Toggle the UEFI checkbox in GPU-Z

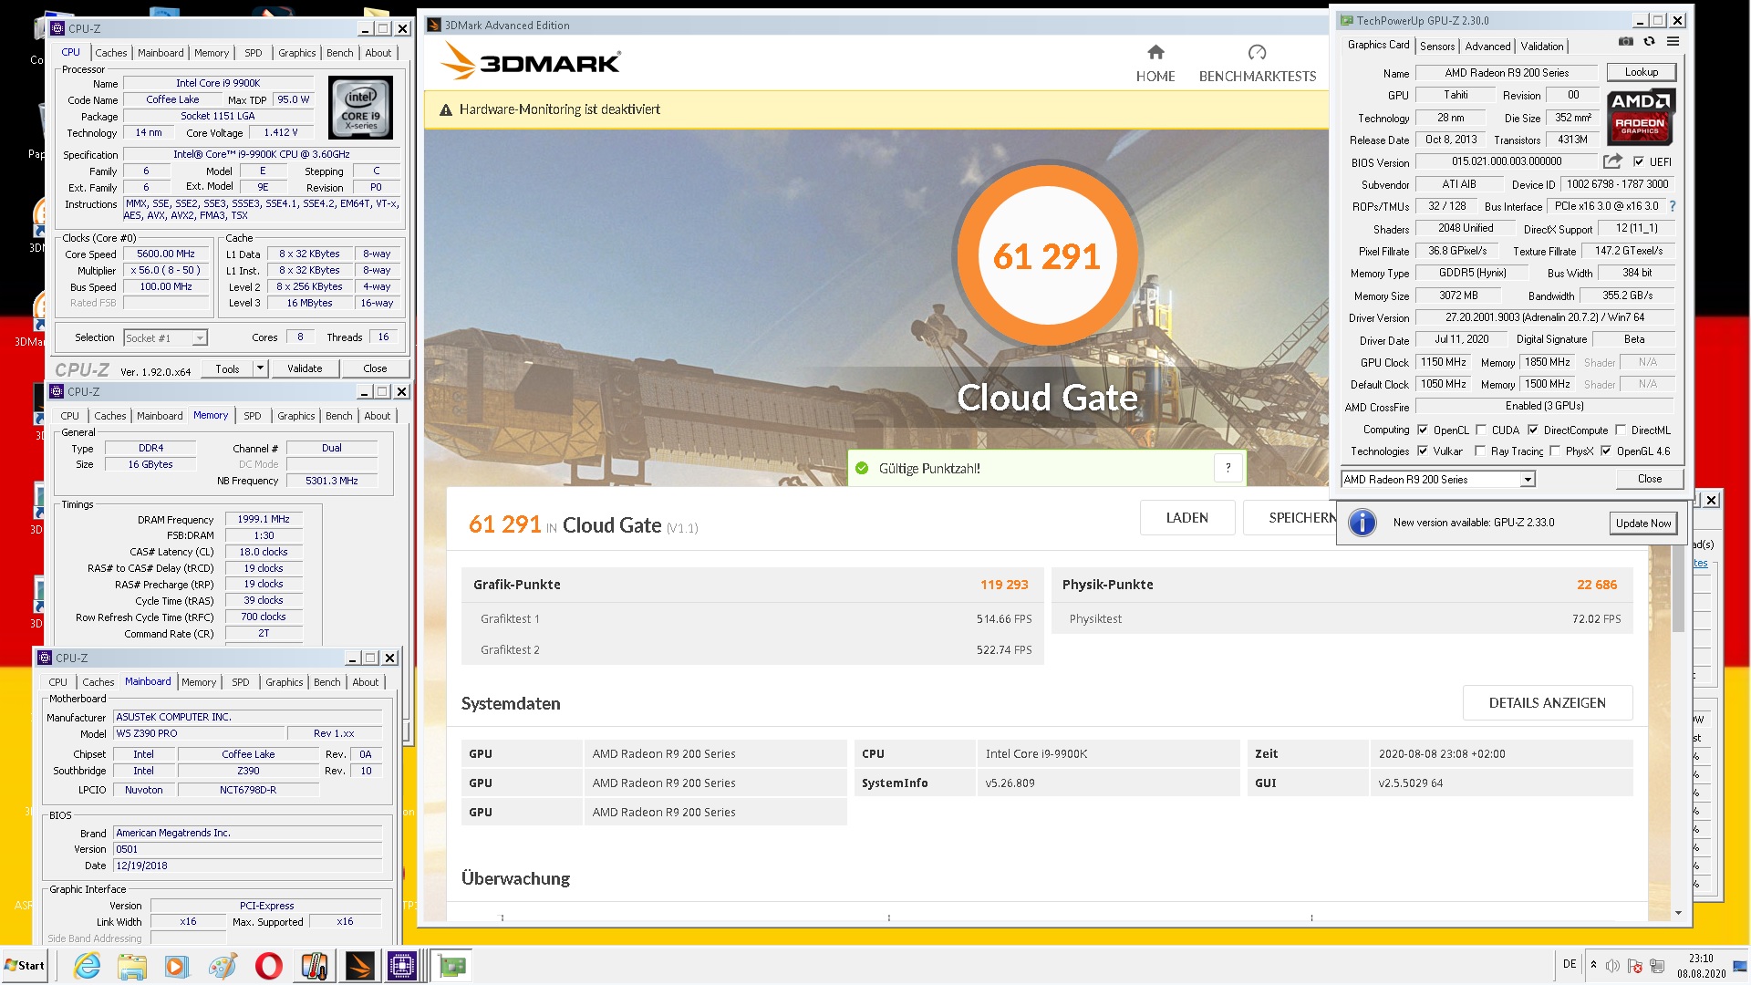(x=1639, y=161)
